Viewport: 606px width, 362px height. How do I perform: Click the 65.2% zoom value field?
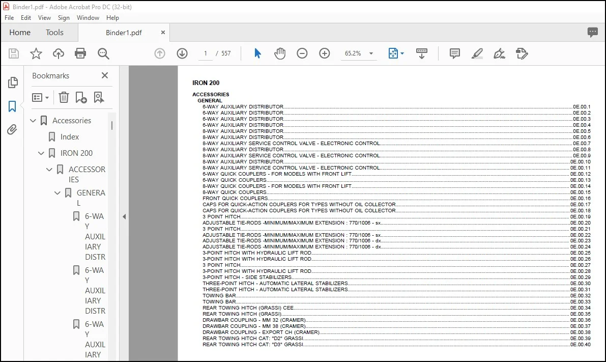coord(353,53)
